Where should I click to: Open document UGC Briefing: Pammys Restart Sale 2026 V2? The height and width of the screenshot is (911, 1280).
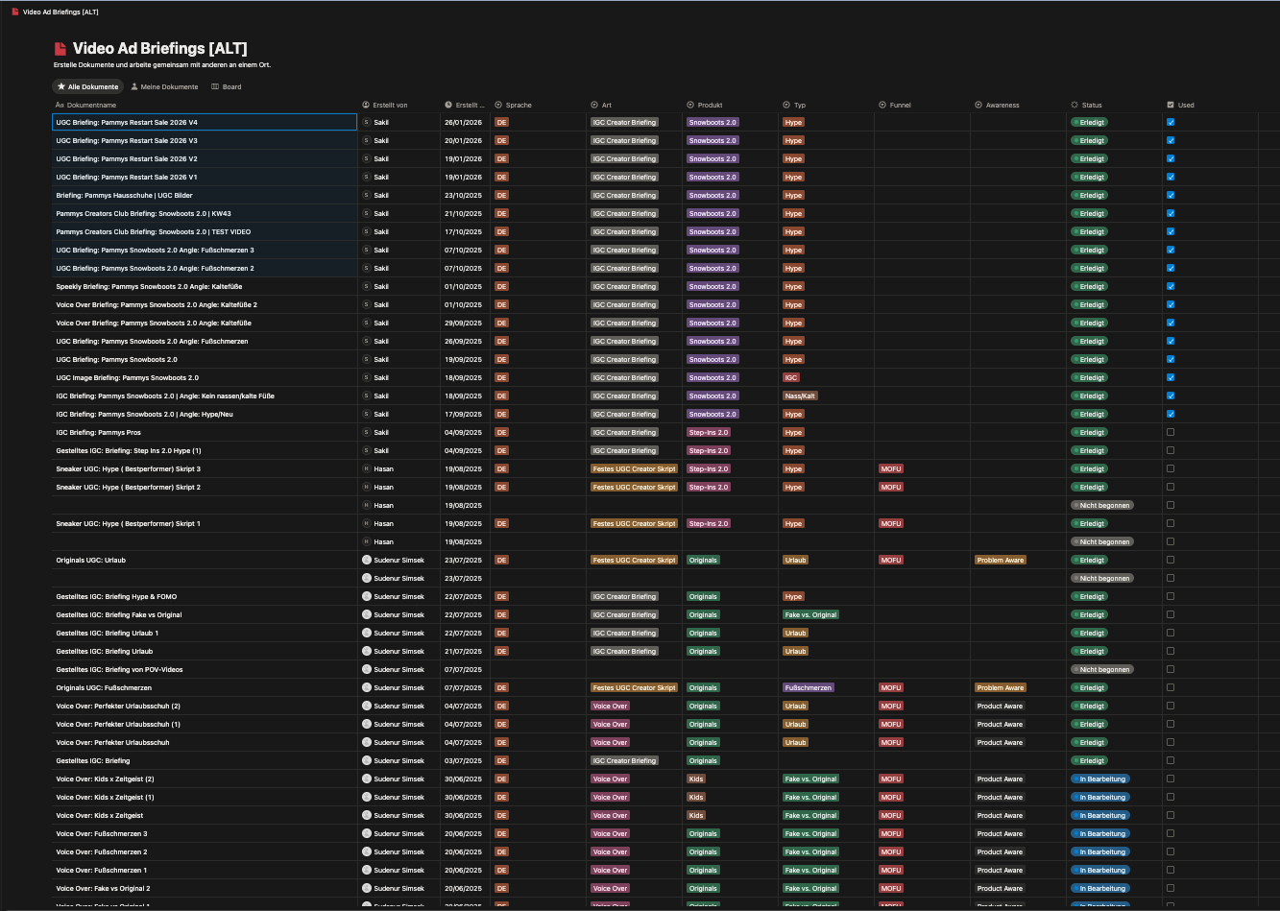(127, 158)
